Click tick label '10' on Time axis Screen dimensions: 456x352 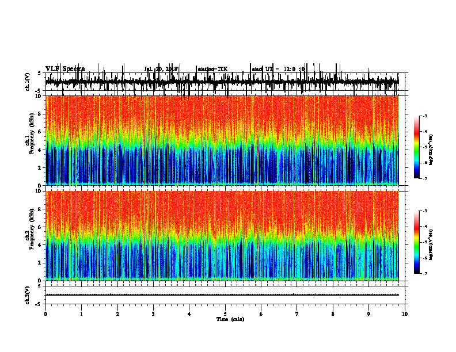[405, 314]
